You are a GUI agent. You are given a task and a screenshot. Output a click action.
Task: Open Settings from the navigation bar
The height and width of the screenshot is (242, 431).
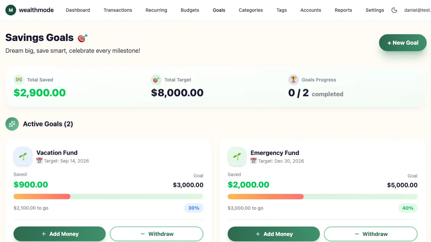[x=375, y=10]
